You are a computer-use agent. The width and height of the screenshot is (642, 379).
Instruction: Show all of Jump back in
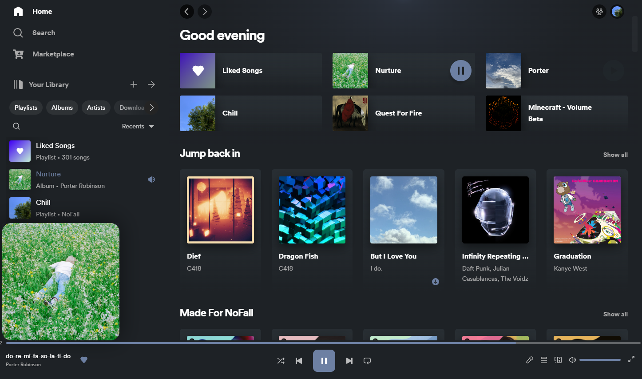(x=615, y=155)
